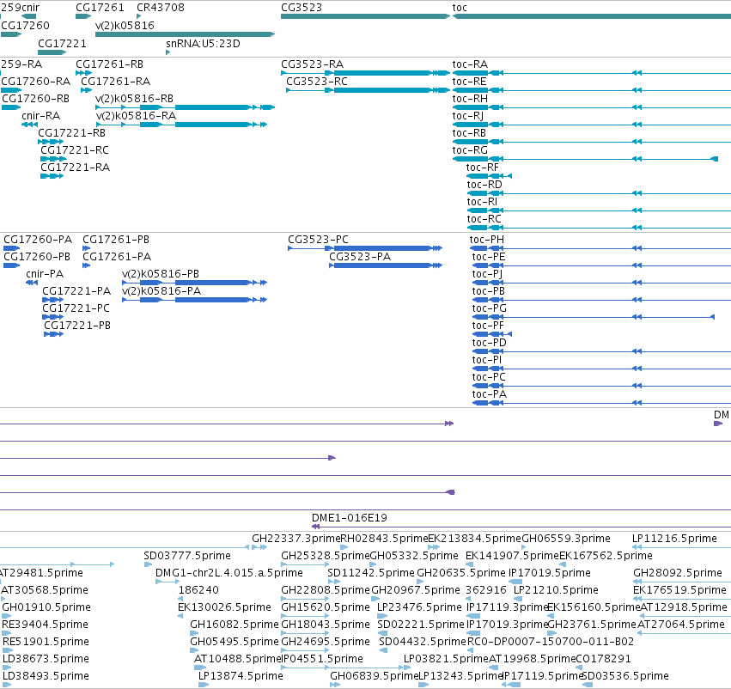Click the CR43708 gene label
Screen dimensions: 731x689
click(x=161, y=8)
